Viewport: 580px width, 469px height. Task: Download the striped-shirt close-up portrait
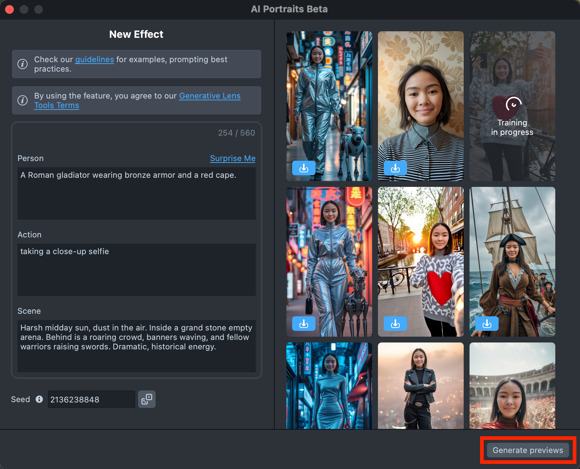(x=395, y=168)
